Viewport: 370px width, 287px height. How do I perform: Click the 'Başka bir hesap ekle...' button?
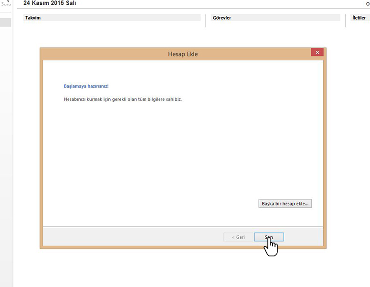(285, 203)
